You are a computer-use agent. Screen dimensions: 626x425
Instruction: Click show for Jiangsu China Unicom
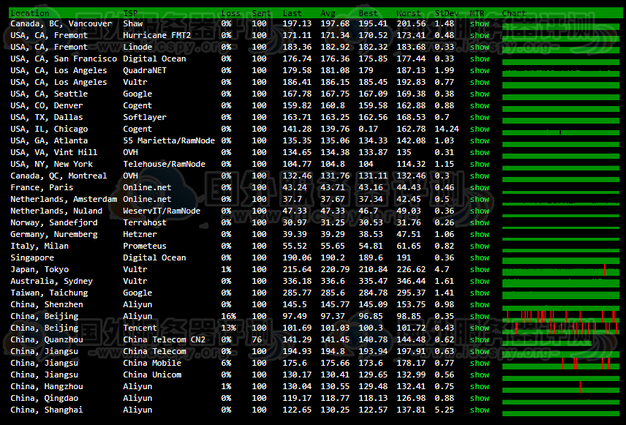[480, 375]
